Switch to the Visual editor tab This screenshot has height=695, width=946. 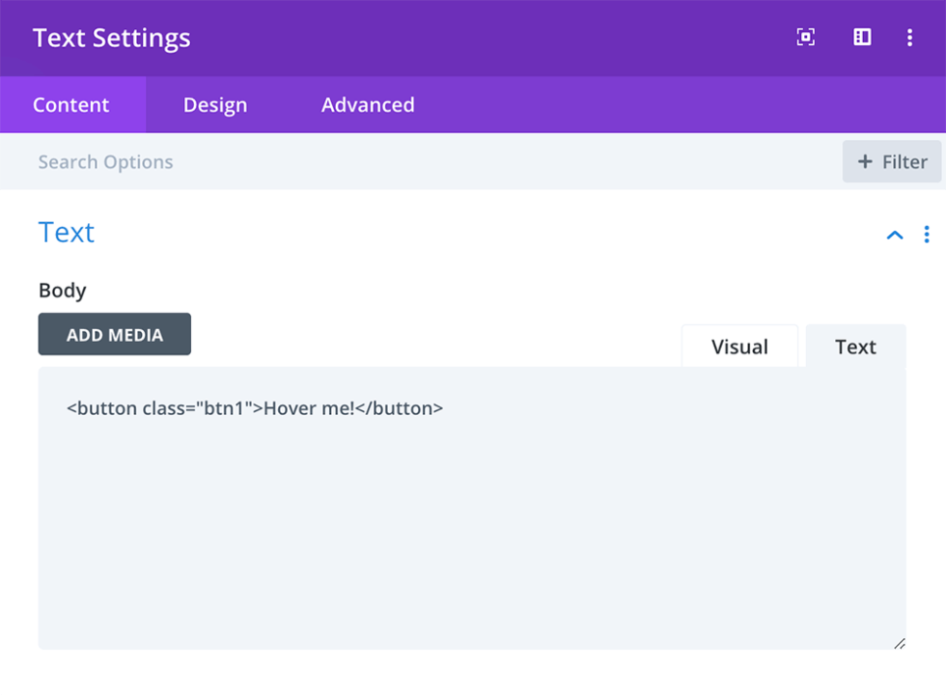click(739, 346)
